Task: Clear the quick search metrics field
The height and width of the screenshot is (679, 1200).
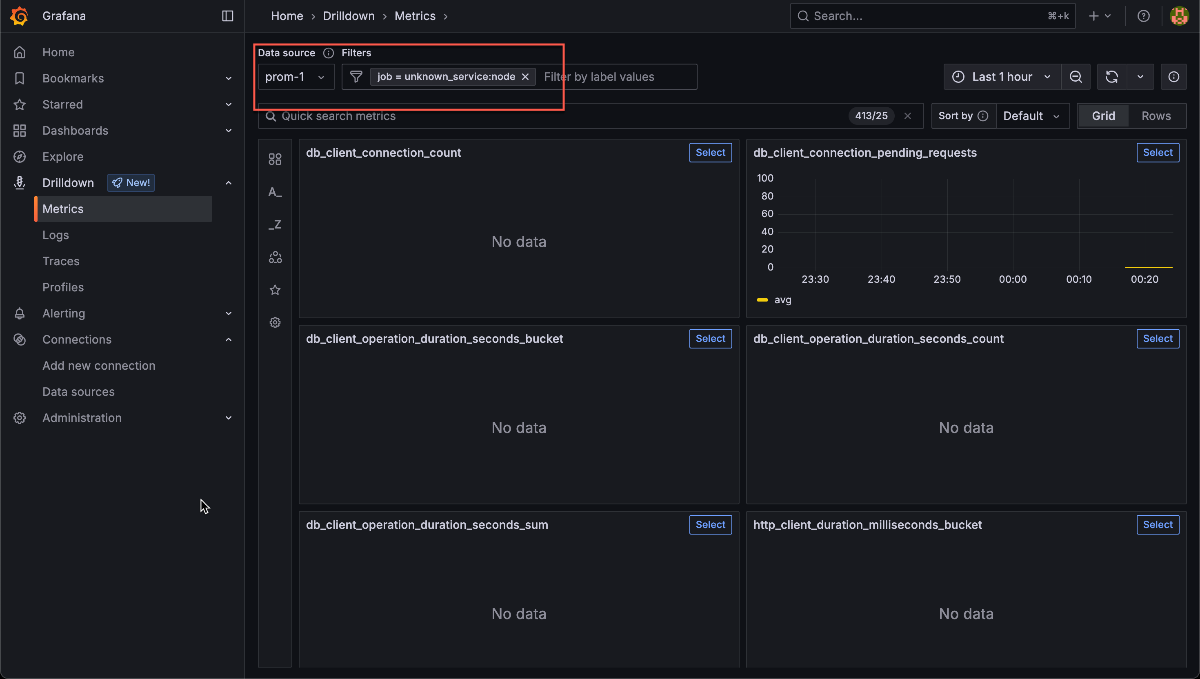Action: point(908,115)
